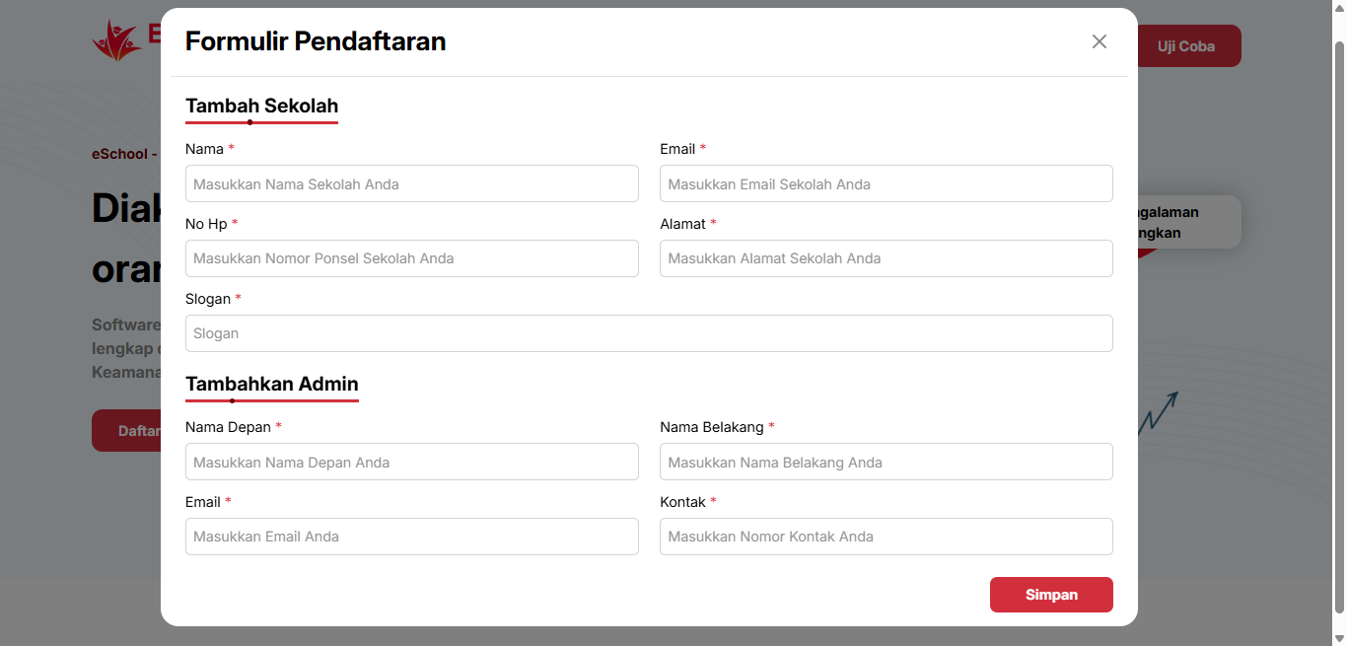
Task: Focus the Slogan text field
Action: point(649,333)
